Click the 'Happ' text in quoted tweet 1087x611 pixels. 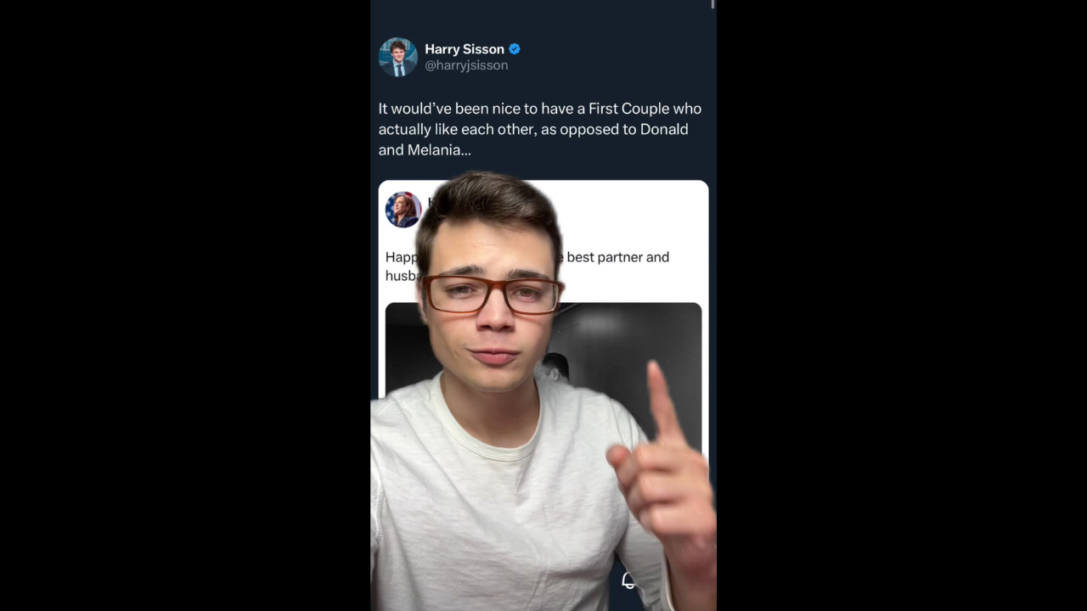401,258
